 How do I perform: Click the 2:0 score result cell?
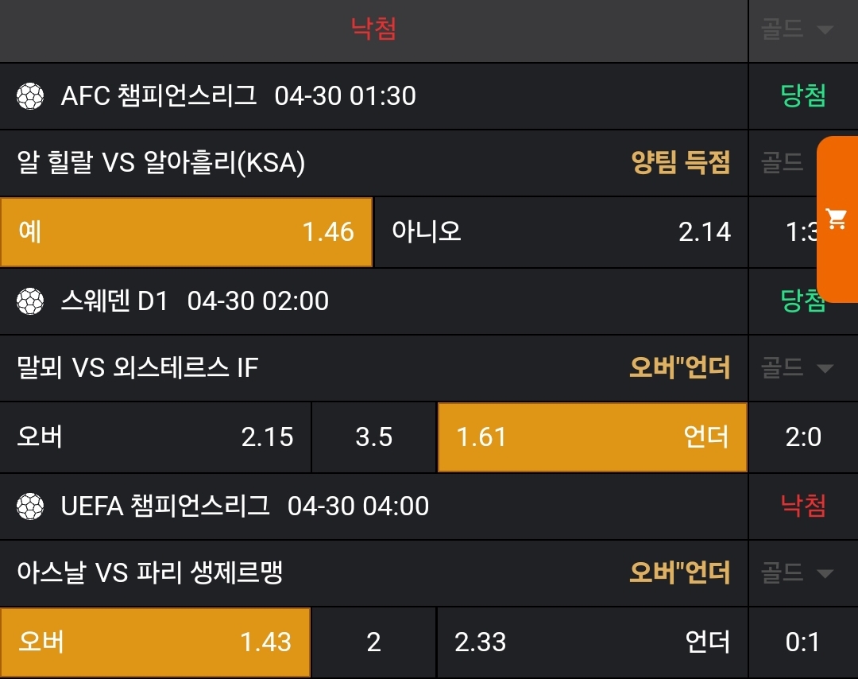803,436
